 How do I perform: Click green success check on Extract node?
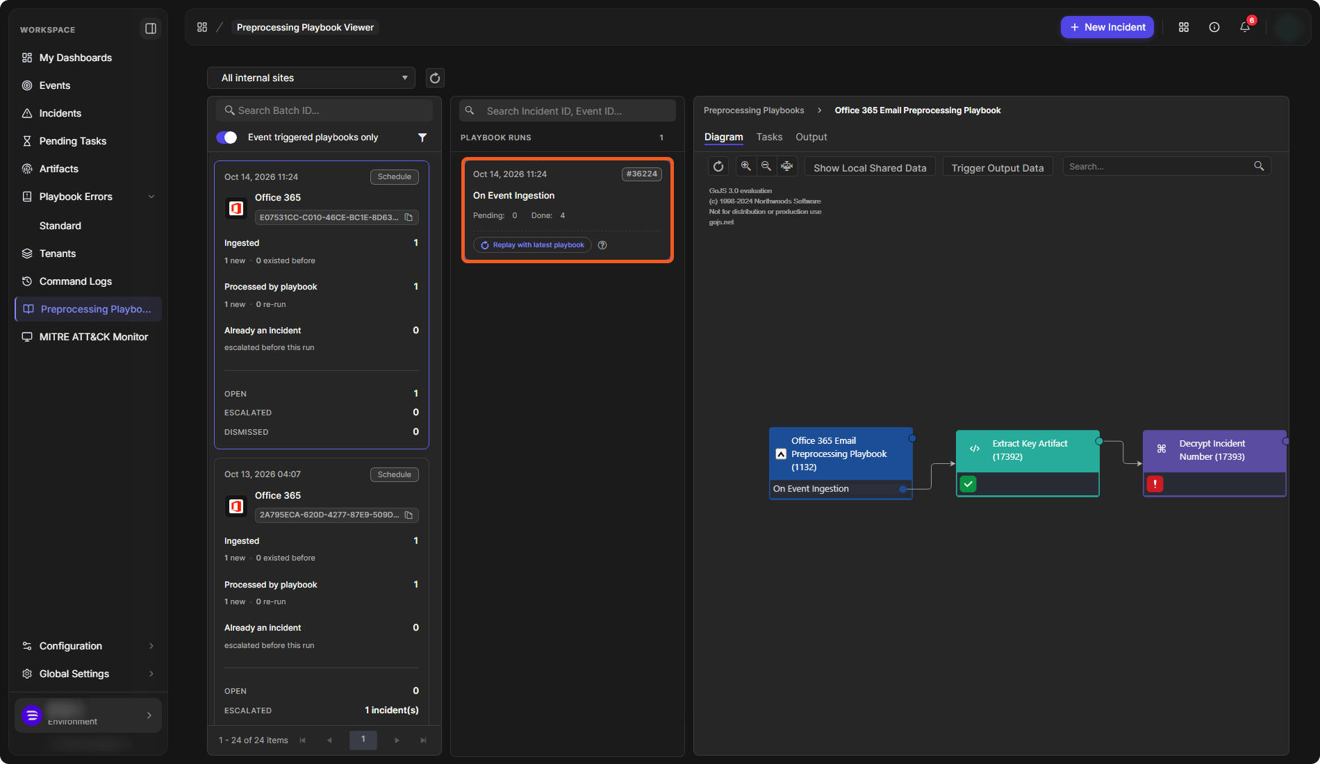(968, 484)
